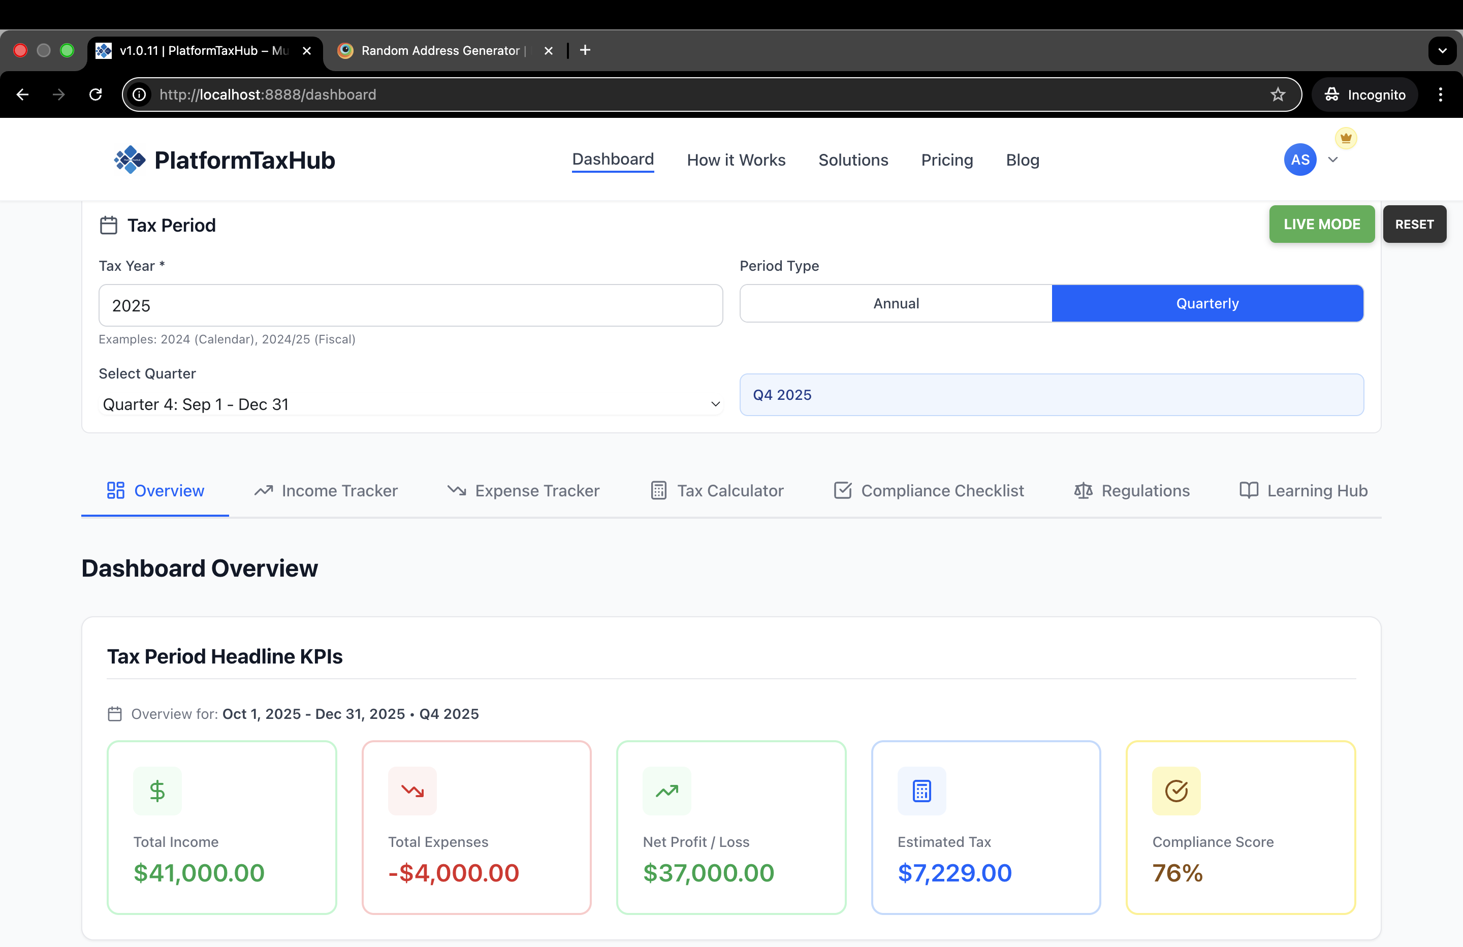Expand the account menu chevron
Screen dimensions: 1463x947
pos(1333,160)
